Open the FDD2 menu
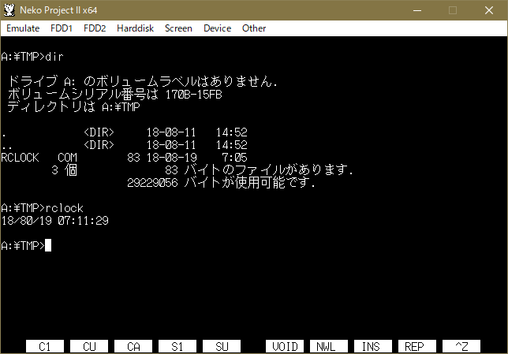 click(x=95, y=28)
